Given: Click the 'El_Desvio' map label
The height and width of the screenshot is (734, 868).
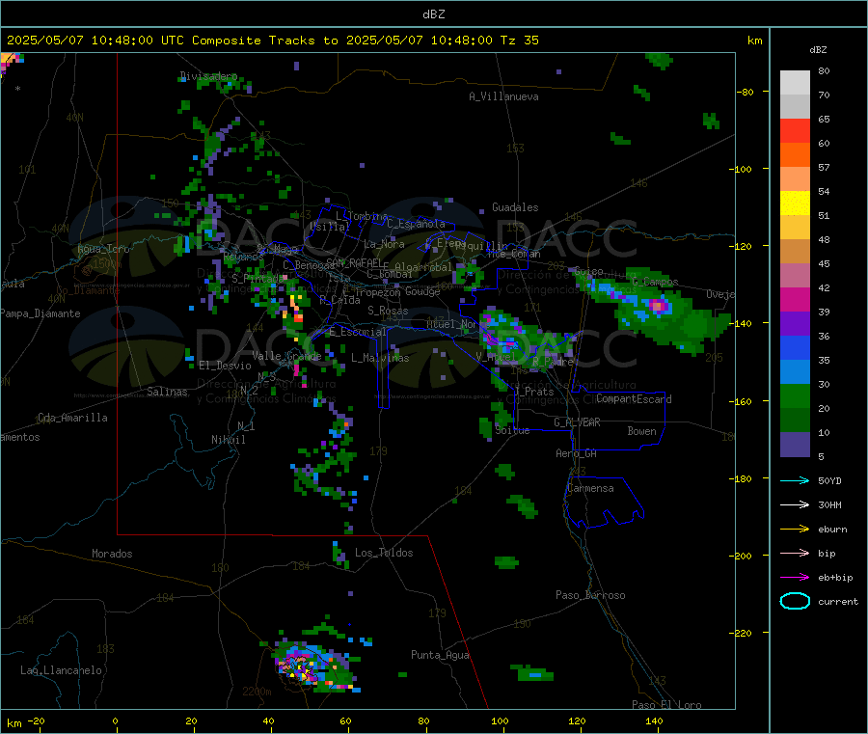Looking at the screenshot, I should (225, 366).
